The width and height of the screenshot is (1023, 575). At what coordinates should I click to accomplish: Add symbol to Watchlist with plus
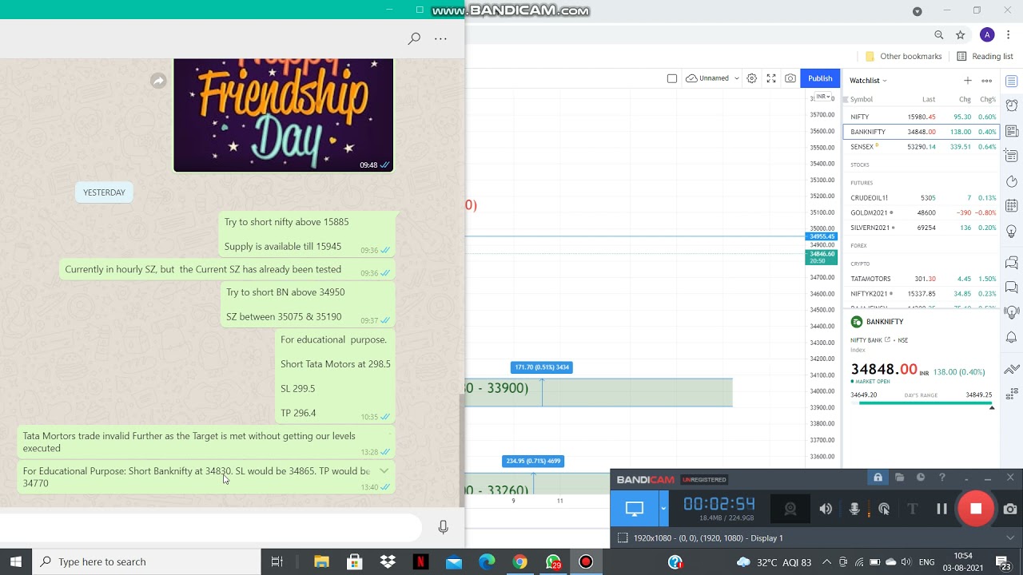point(968,81)
